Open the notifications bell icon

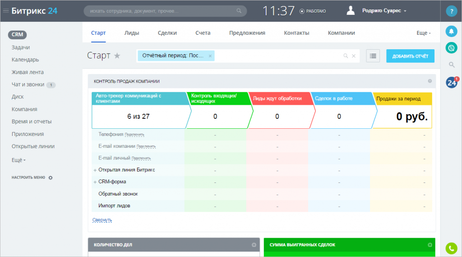(451, 31)
